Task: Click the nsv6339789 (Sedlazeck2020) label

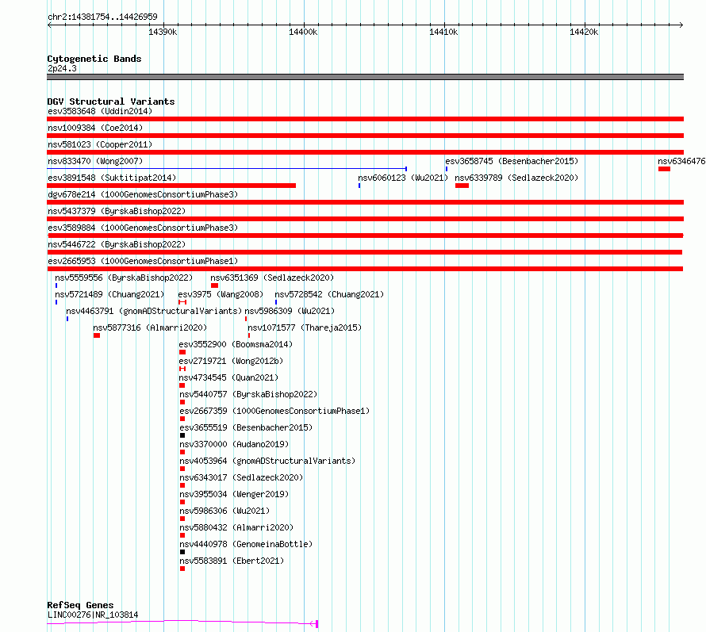Action: click(516, 178)
